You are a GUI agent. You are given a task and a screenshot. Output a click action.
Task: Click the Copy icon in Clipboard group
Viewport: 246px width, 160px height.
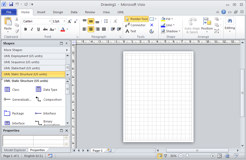pyautogui.click(x=17, y=25)
